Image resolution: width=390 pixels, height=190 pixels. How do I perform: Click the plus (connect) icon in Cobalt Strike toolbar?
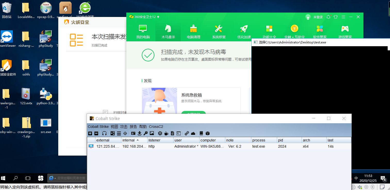[x=90, y=133]
